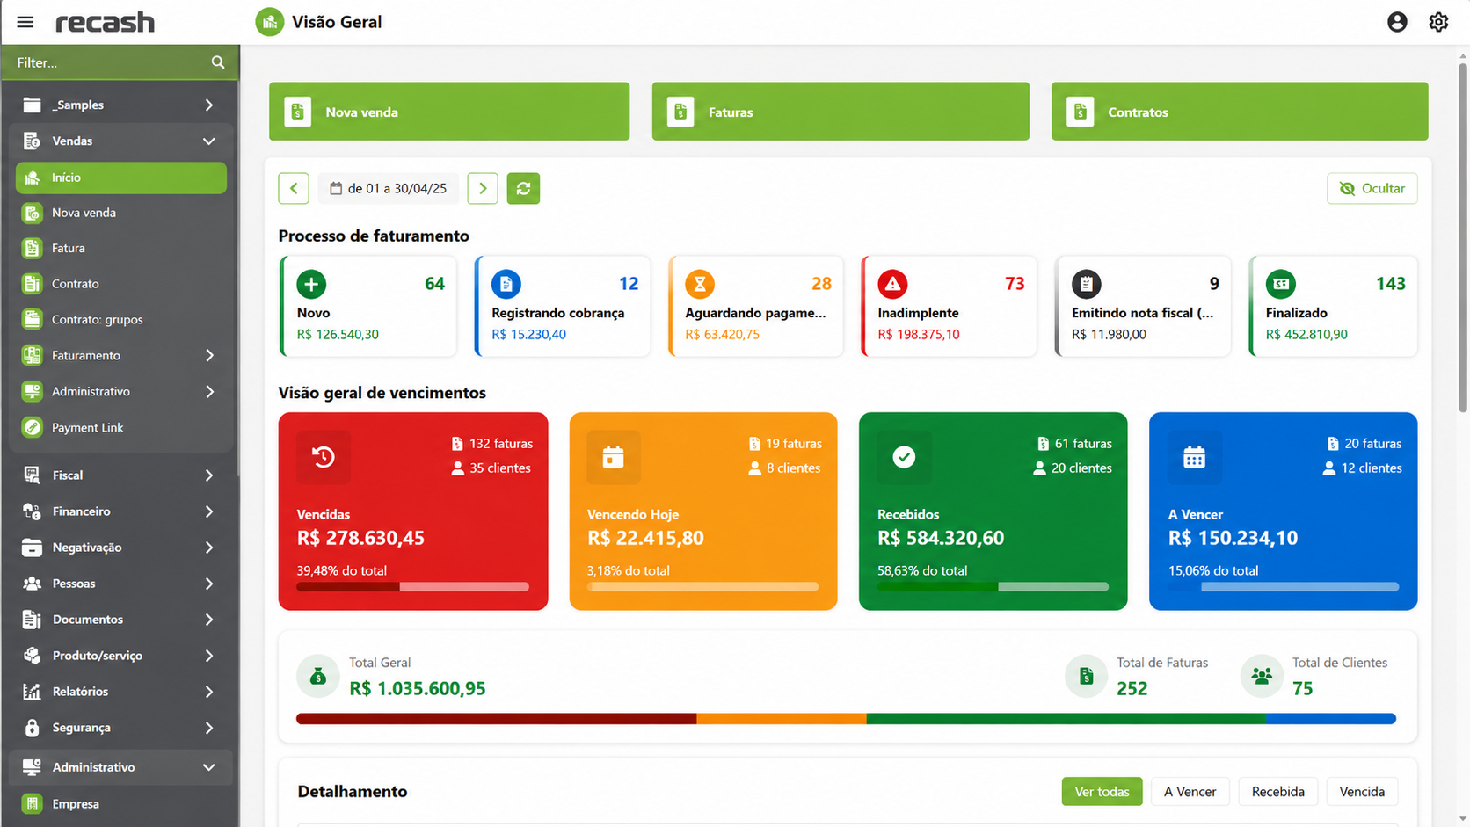Click the Finalizado money icon

coord(1280,284)
